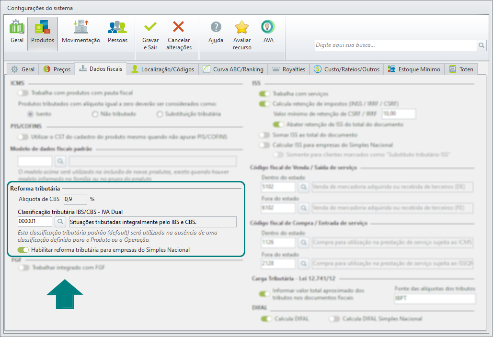Open lookup for venda Dentro do estado code

pos(303,187)
